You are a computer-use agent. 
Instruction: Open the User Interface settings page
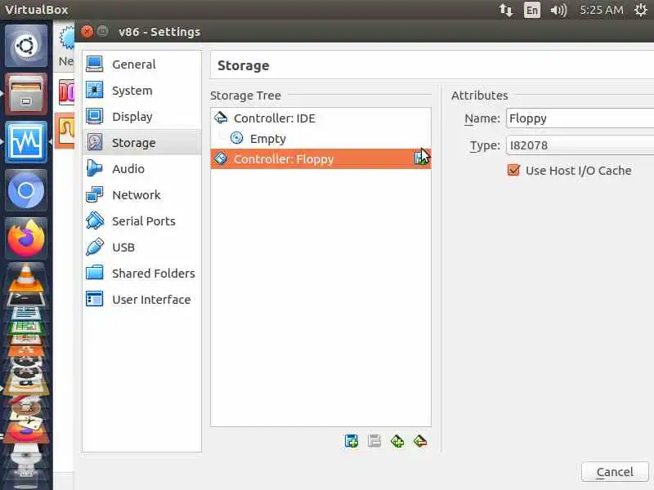click(x=141, y=300)
